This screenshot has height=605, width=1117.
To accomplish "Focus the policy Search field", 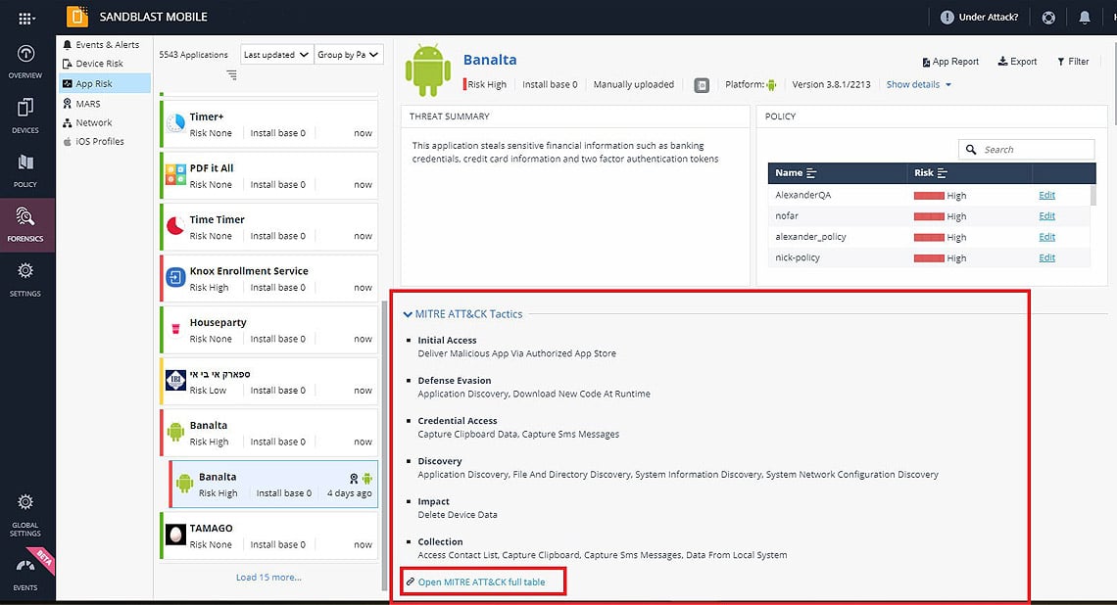I will click(x=1027, y=150).
